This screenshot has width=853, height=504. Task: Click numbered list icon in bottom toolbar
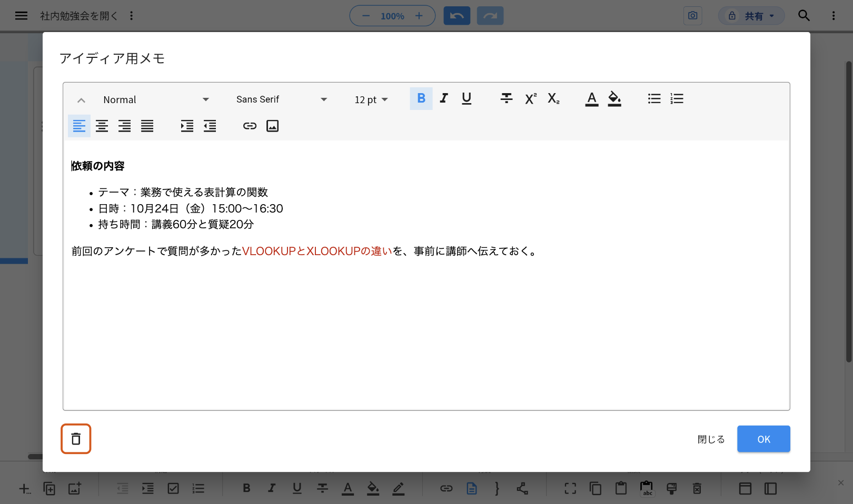[199, 489]
